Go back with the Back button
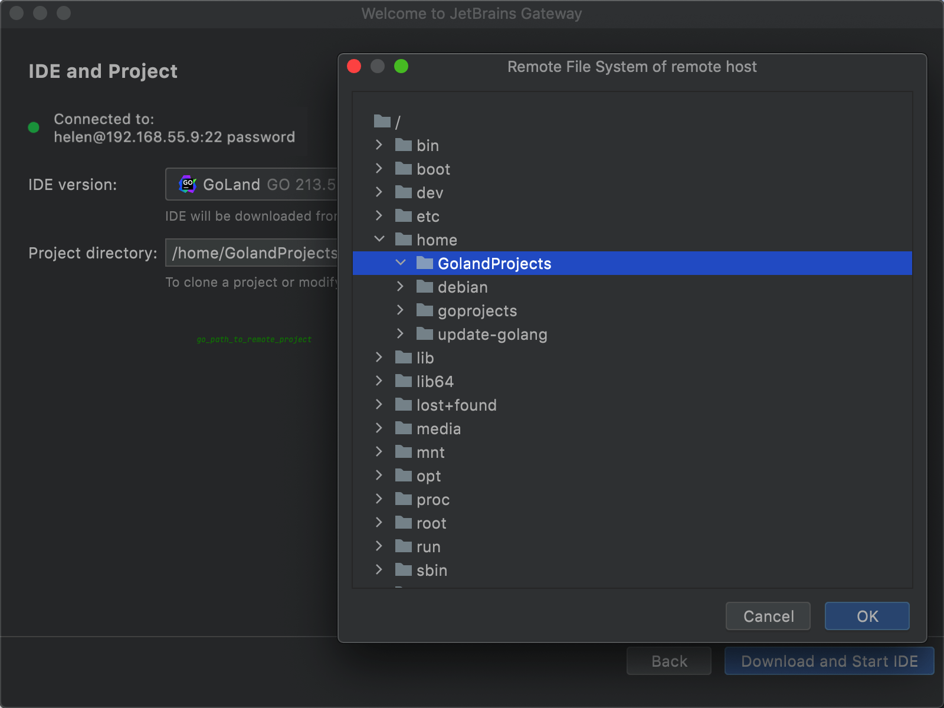Viewport: 944px width, 708px height. (x=668, y=661)
